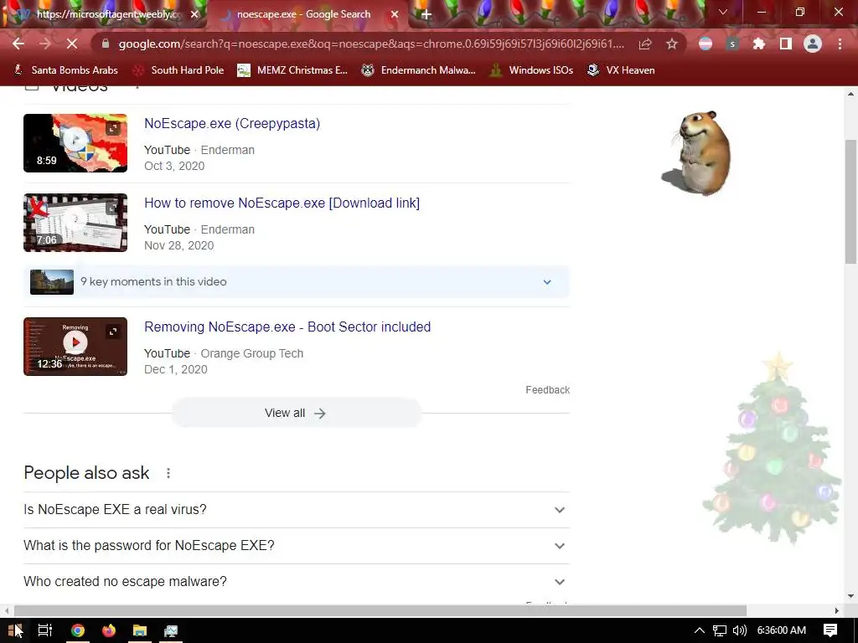Image resolution: width=858 pixels, height=643 pixels.
Task: Open People also ask options menu
Action: [168, 473]
